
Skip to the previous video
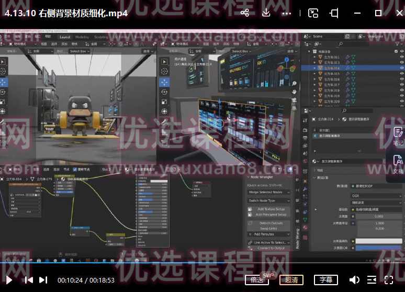point(29,280)
